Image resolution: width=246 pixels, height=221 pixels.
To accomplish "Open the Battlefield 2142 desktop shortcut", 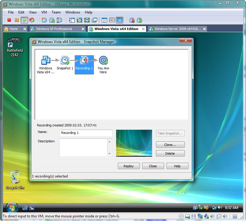I will 15,47.
